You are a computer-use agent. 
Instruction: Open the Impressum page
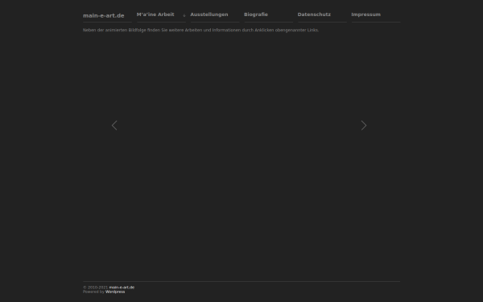(x=365, y=14)
